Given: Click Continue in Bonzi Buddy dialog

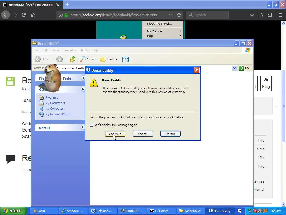Looking at the screenshot, I should click(115, 134).
